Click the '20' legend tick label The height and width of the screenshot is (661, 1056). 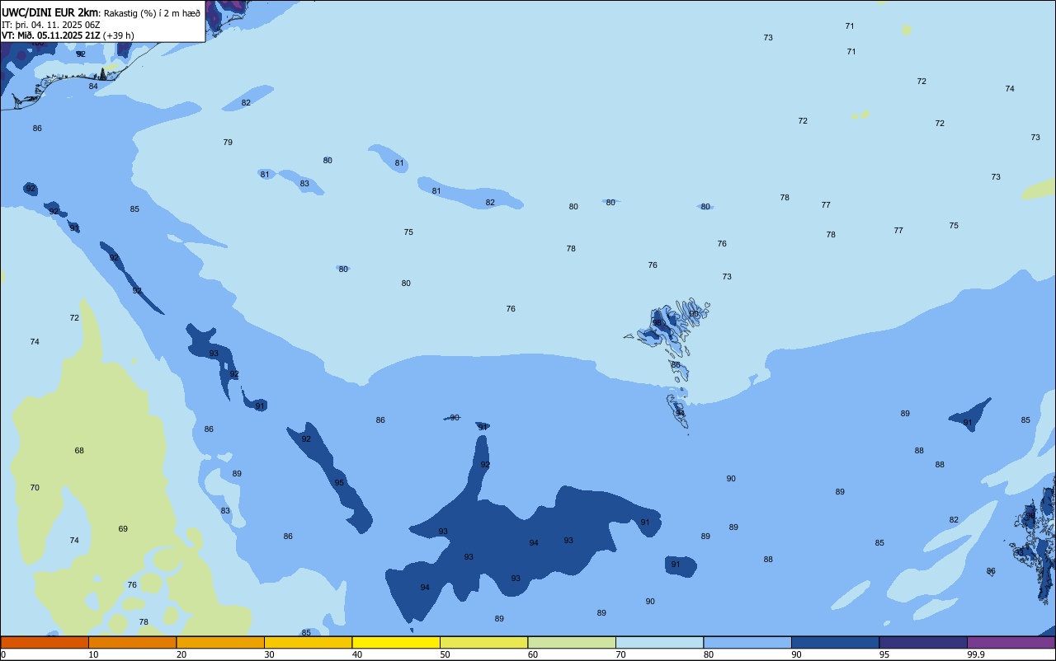(x=181, y=654)
